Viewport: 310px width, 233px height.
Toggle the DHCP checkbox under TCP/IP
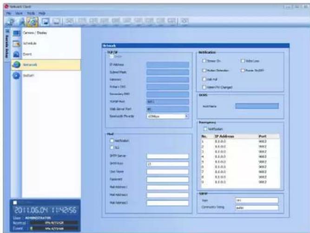[x=111, y=57]
